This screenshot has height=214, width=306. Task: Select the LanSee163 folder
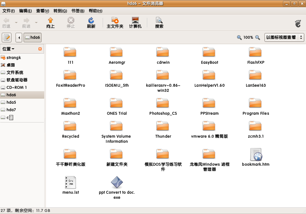[x=255, y=75]
